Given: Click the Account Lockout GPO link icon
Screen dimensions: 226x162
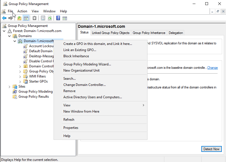Looking at the screenshot, I should point(25,46).
